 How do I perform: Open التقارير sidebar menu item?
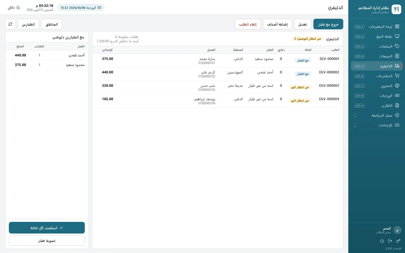tap(377, 106)
